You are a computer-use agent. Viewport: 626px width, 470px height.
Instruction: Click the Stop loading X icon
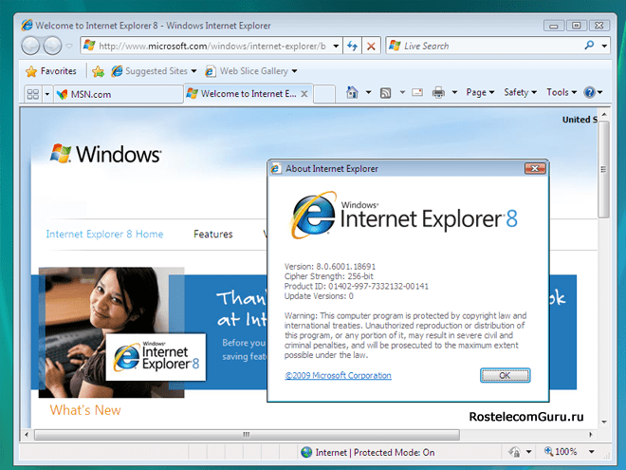[x=372, y=46]
